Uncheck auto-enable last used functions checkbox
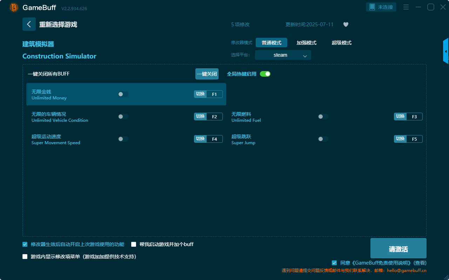 [25, 244]
